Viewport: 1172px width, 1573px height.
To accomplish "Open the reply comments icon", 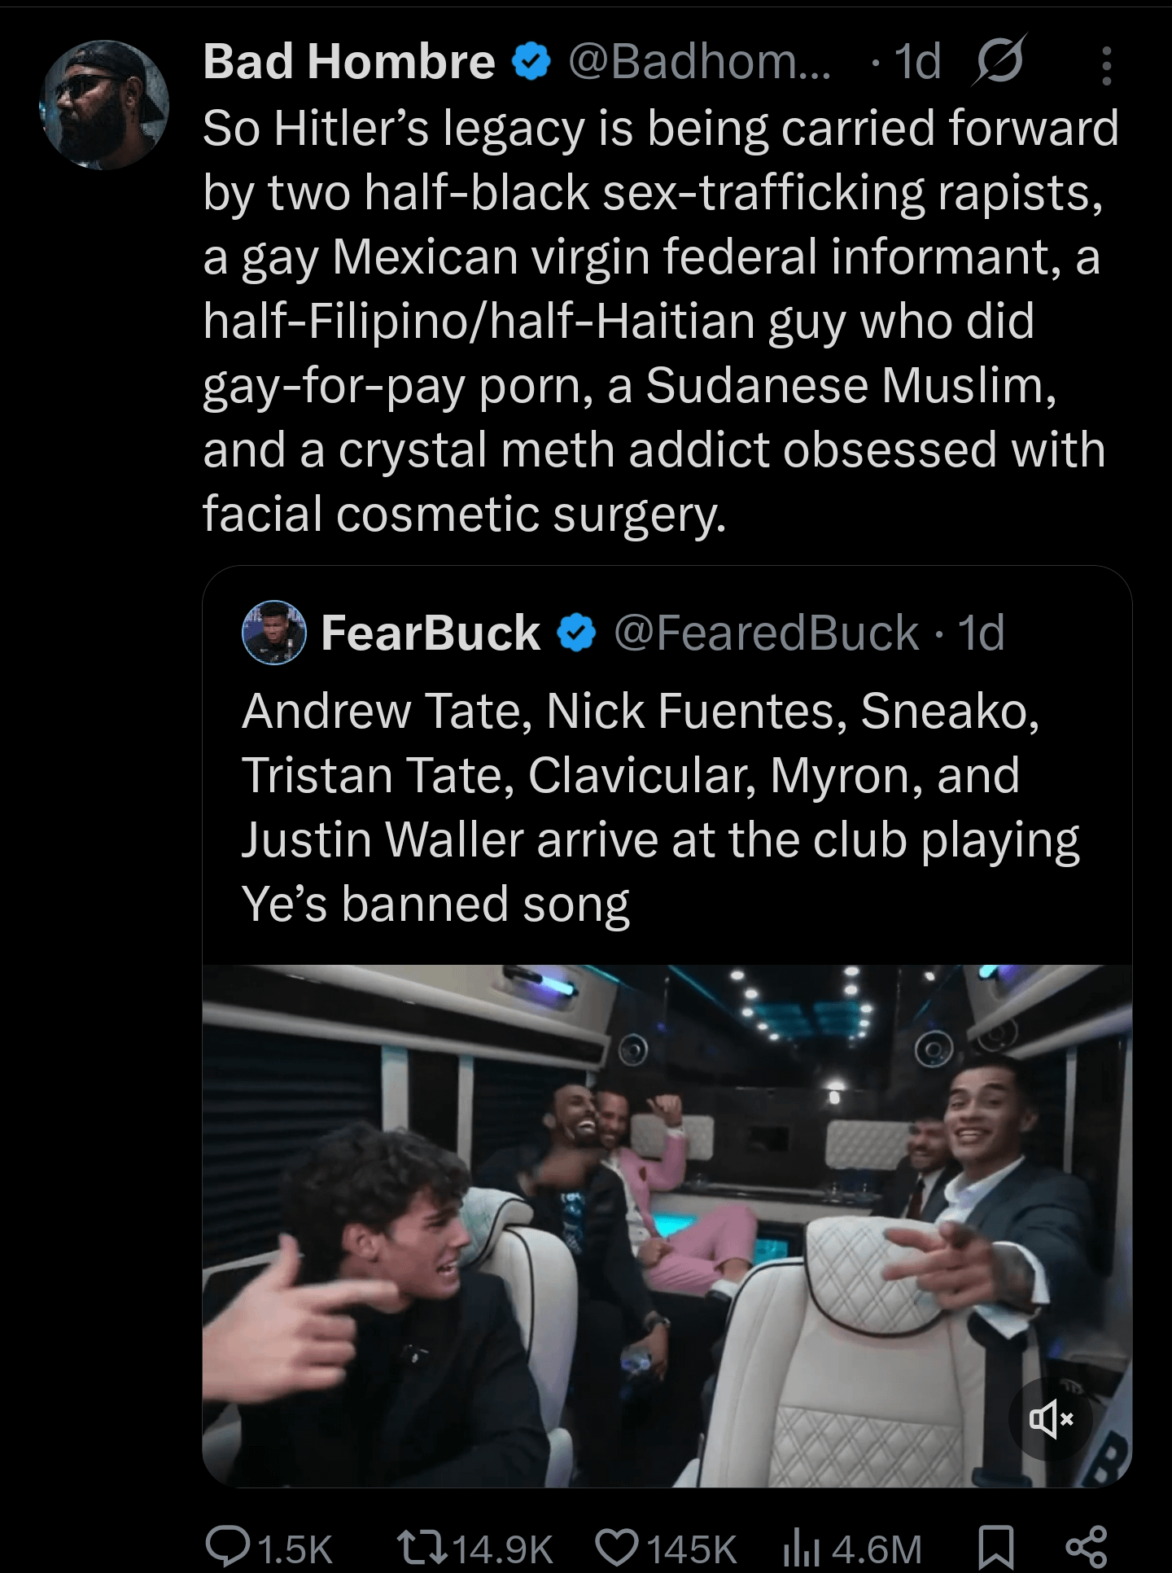I will pos(229,1547).
